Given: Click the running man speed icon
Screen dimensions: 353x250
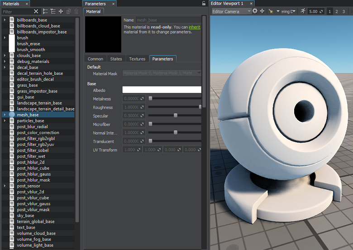Looking at the screenshot, I should [x=302, y=11].
